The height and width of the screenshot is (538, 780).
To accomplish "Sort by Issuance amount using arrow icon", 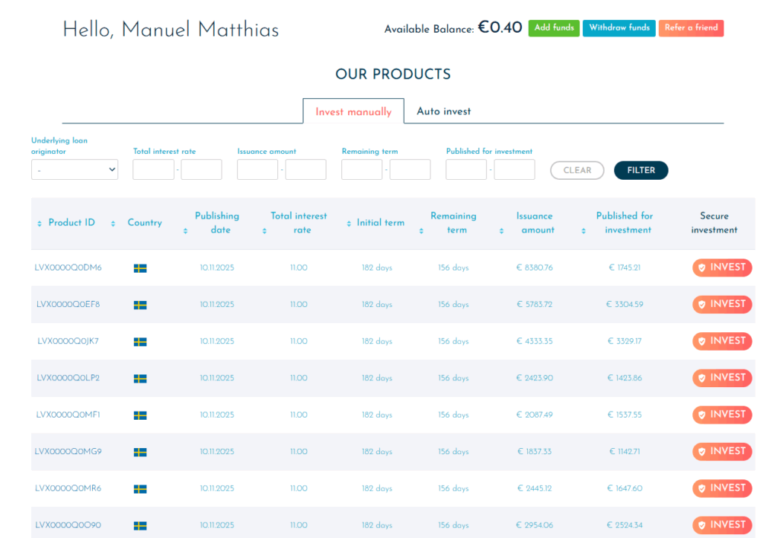I will pos(501,230).
